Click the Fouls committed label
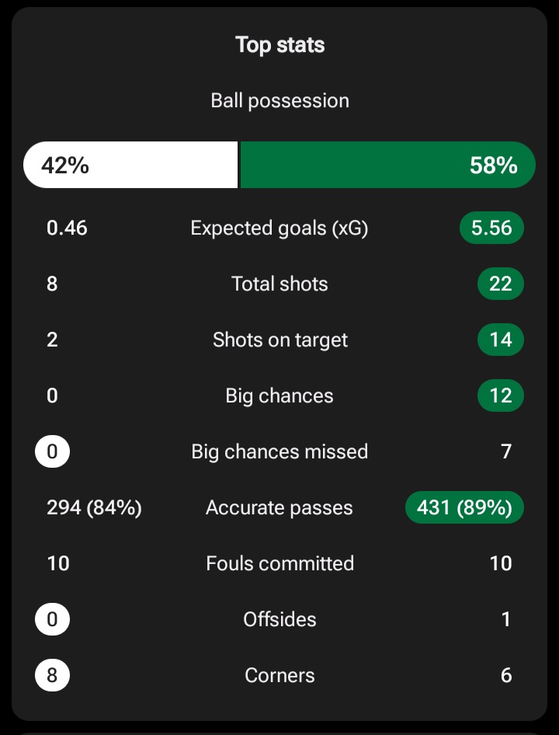The height and width of the screenshot is (735, 559). pyautogui.click(x=279, y=564)
